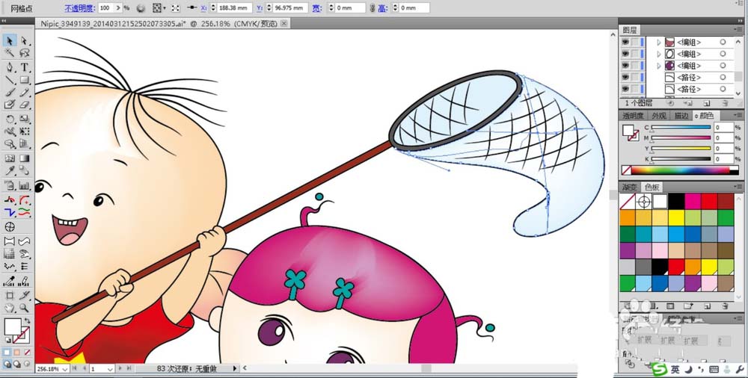The height and width of the screenshot is (378, 748).
Task: Select the Selection (black arrow) tool
Action: point(10,41)
